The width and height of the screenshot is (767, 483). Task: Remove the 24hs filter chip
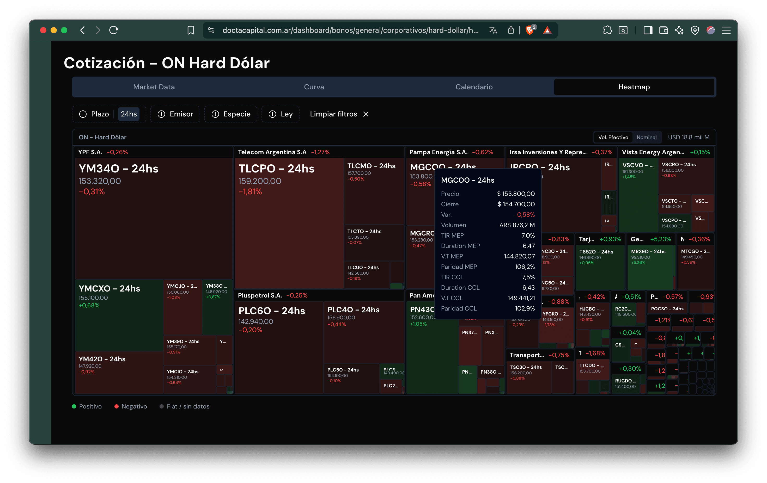coord(129,114)
